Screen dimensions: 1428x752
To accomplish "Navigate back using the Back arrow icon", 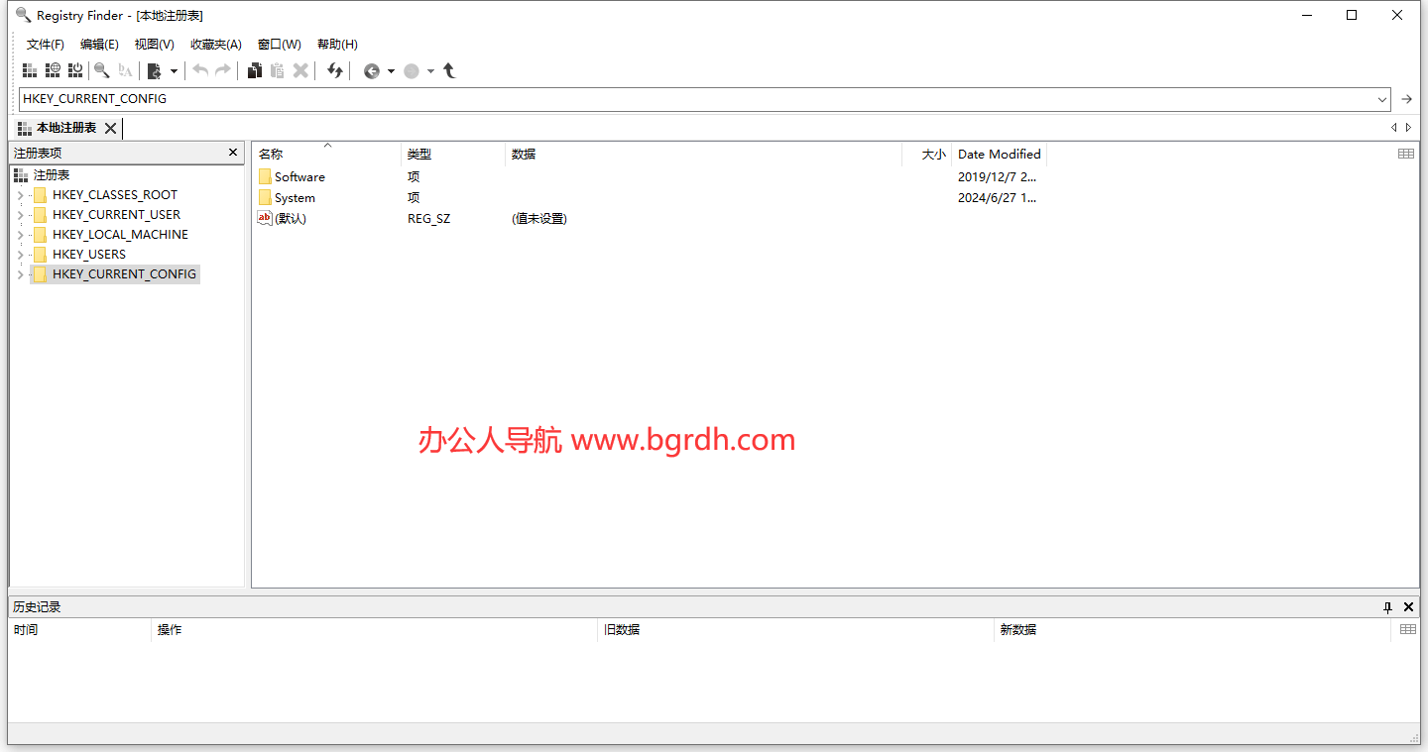I will click(x=374, y=70).
